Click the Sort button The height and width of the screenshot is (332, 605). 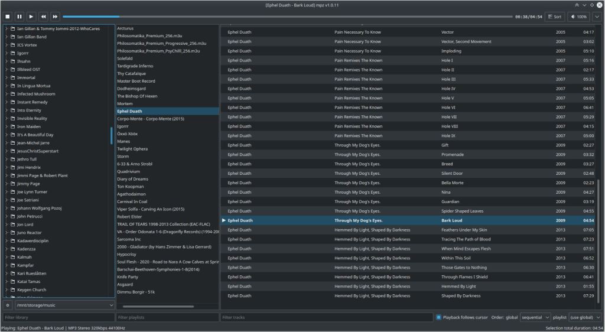pos(554,17)
